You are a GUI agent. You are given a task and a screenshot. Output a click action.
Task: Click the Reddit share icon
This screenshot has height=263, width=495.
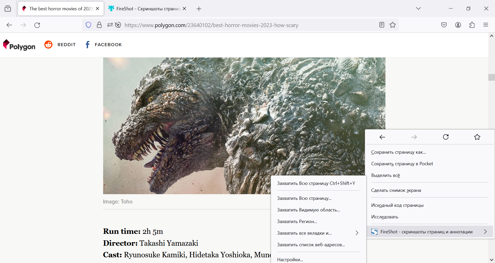48,44
